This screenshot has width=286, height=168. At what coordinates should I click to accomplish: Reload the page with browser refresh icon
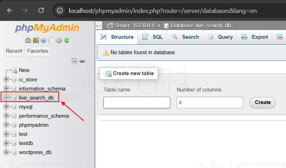tap(41, 10)
